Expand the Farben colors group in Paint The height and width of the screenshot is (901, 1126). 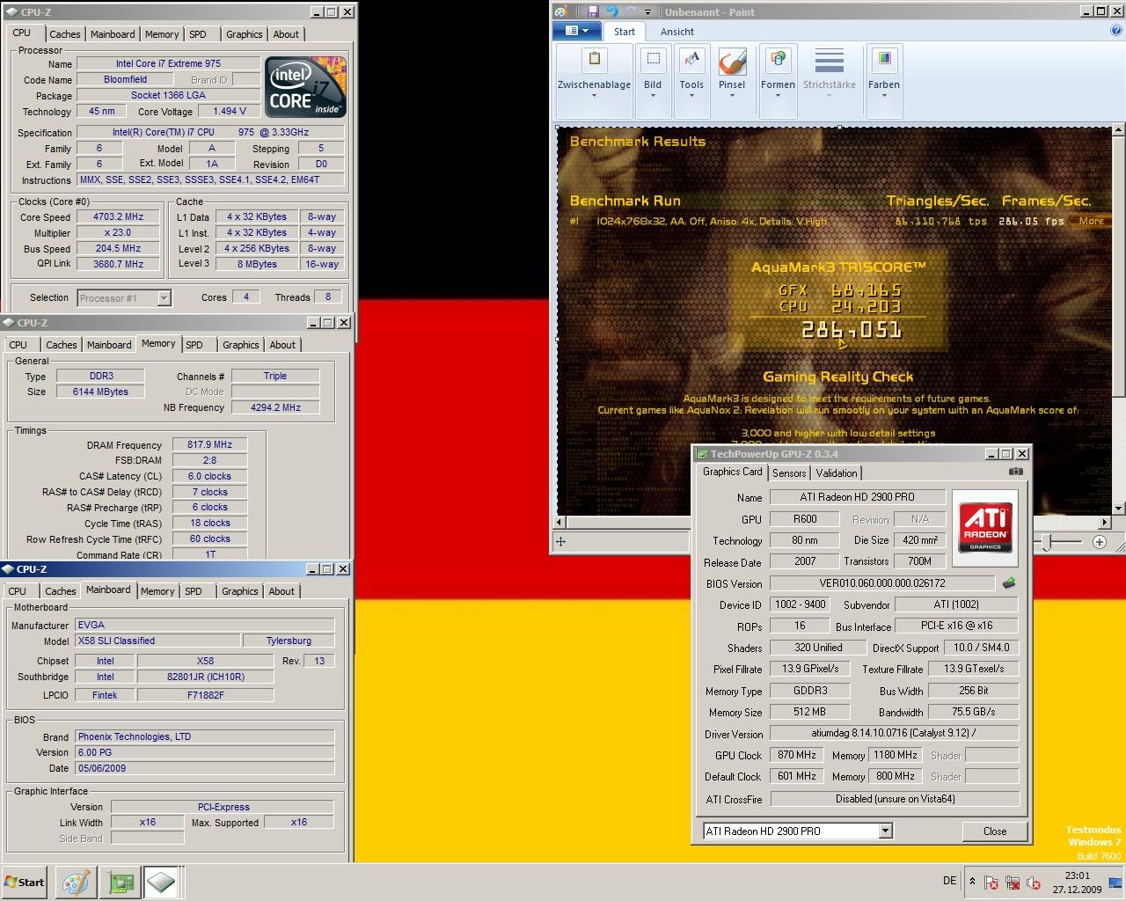[x=884, y=79]
